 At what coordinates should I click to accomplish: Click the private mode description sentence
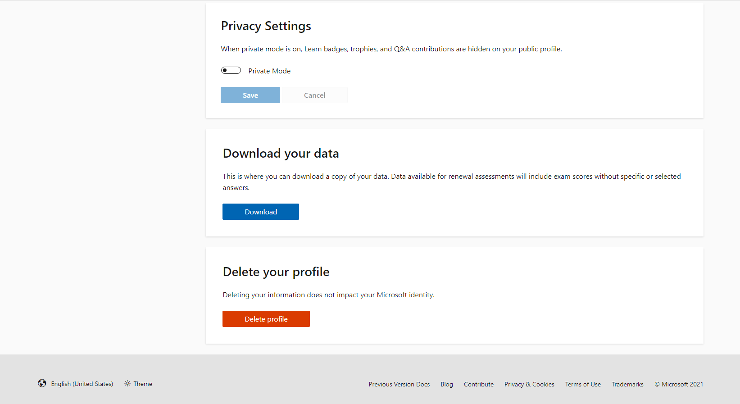[x=391, y=49]
